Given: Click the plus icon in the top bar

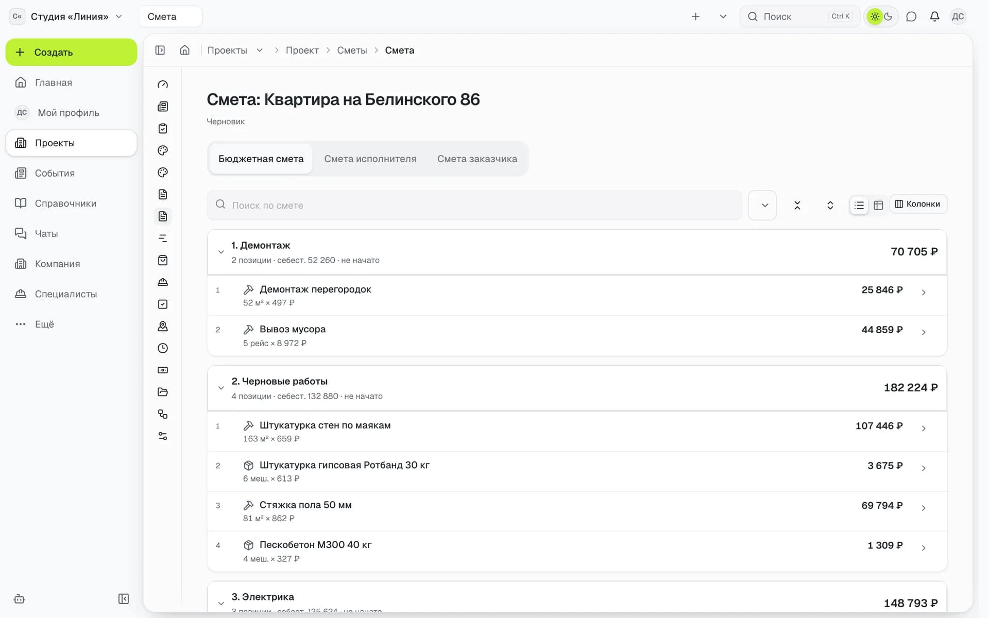Looking at the screenshot, I should (x=696, y=16).
